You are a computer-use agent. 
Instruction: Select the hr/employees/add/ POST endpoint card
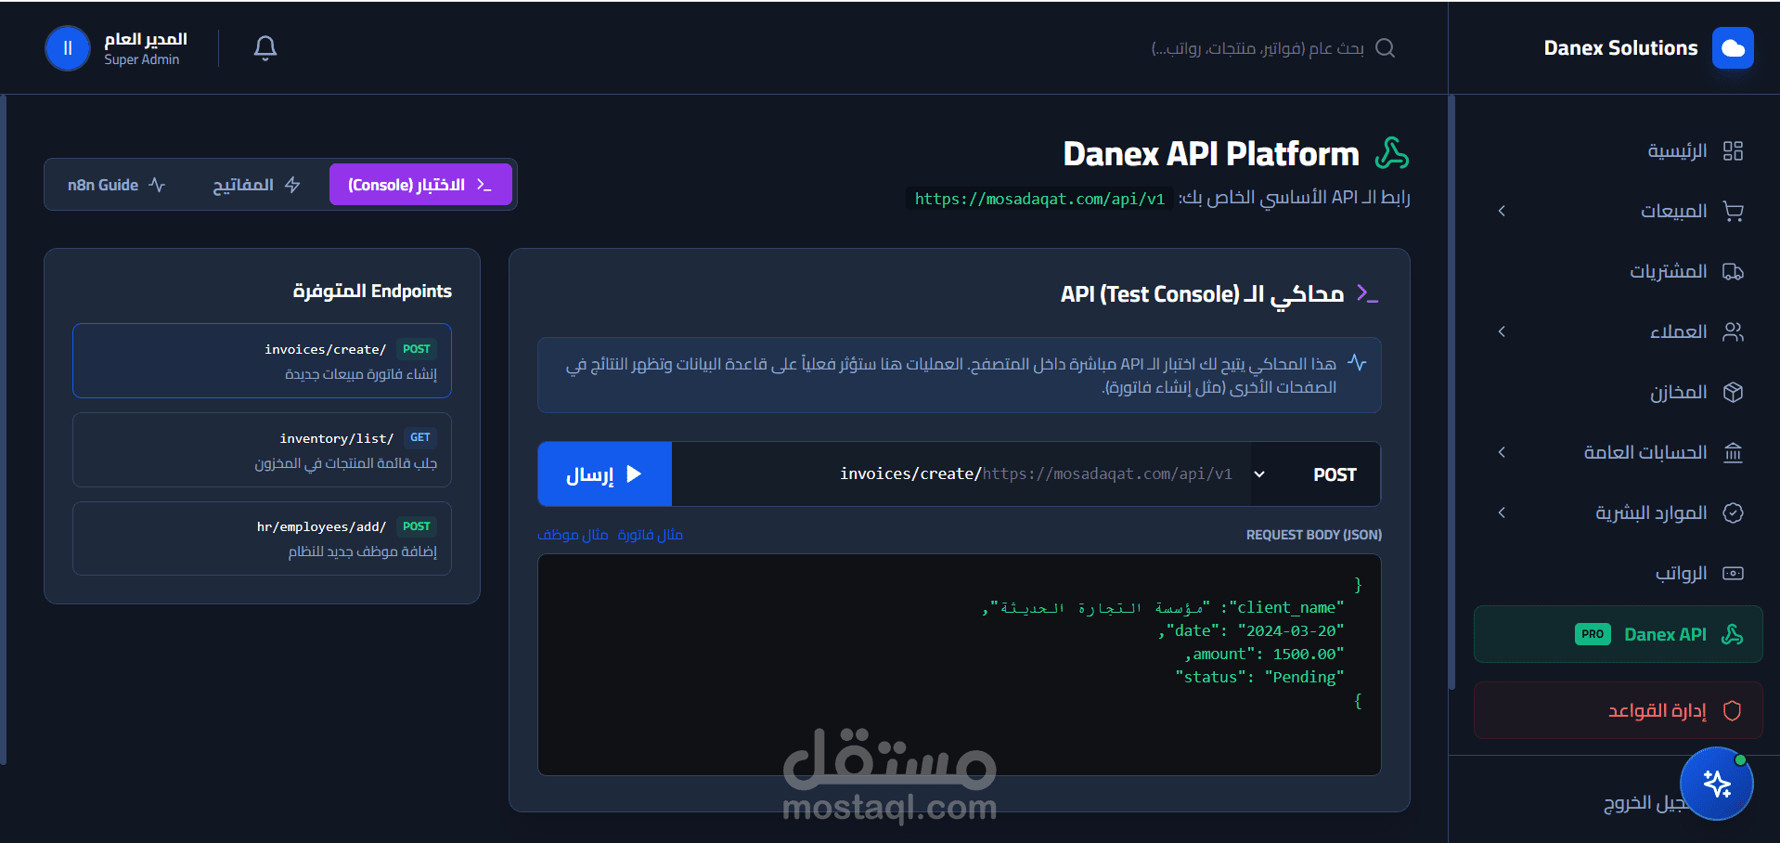click(262, 538)
